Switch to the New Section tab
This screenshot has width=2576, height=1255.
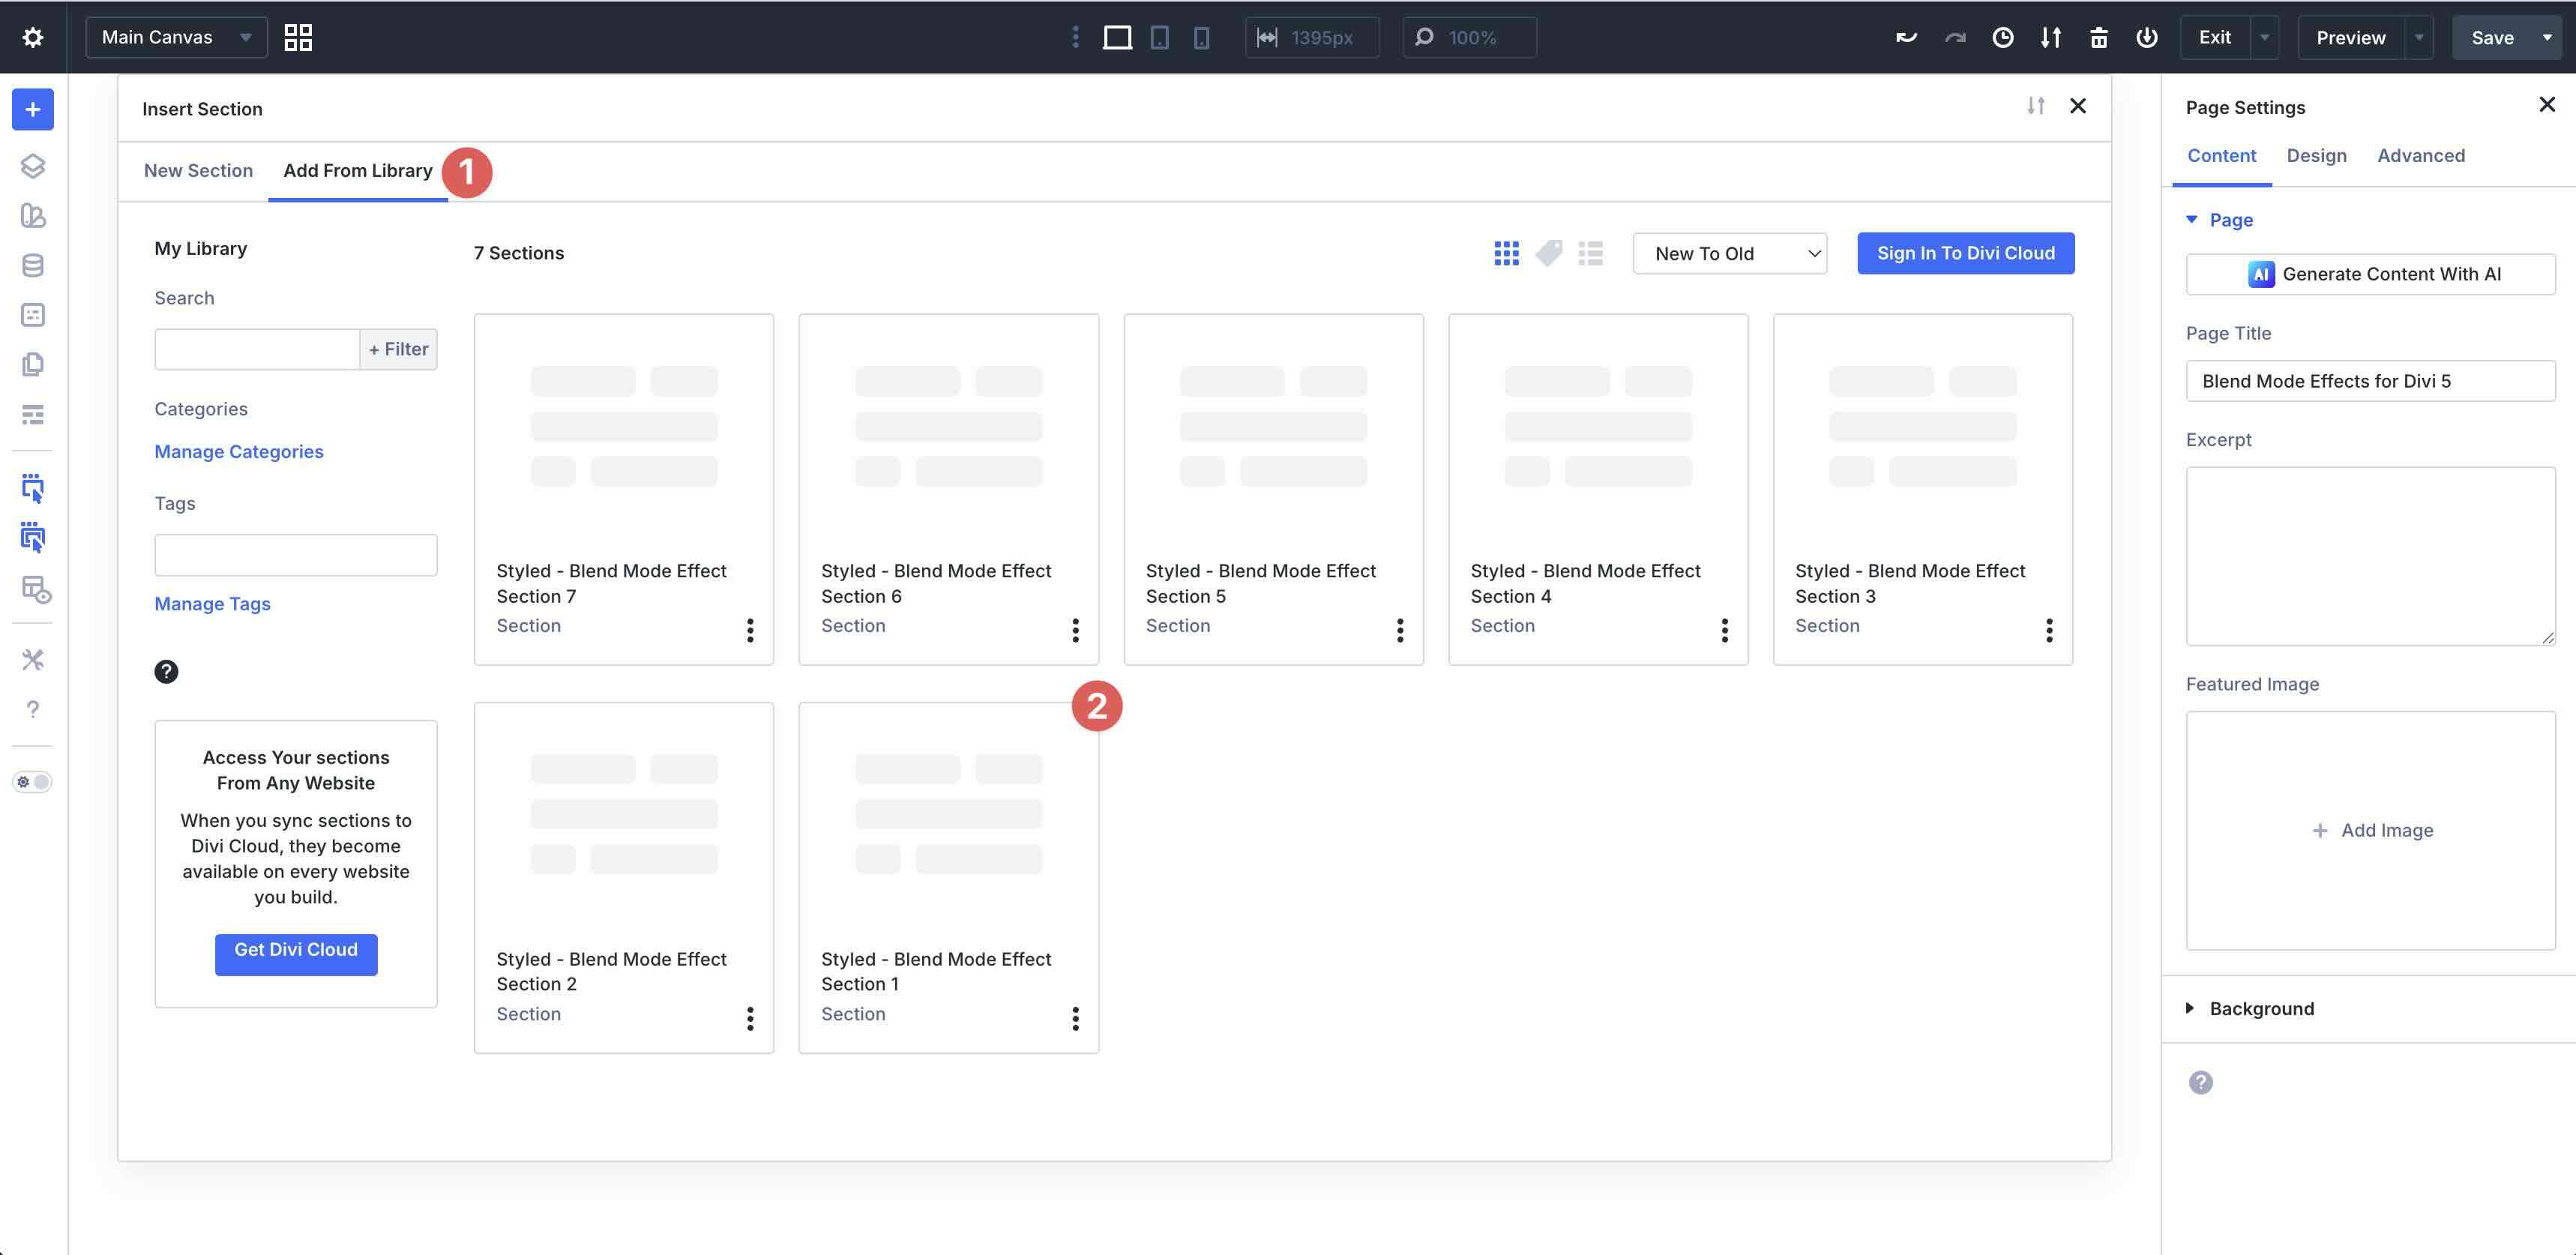pyautogui.click(x=198, y=170)
